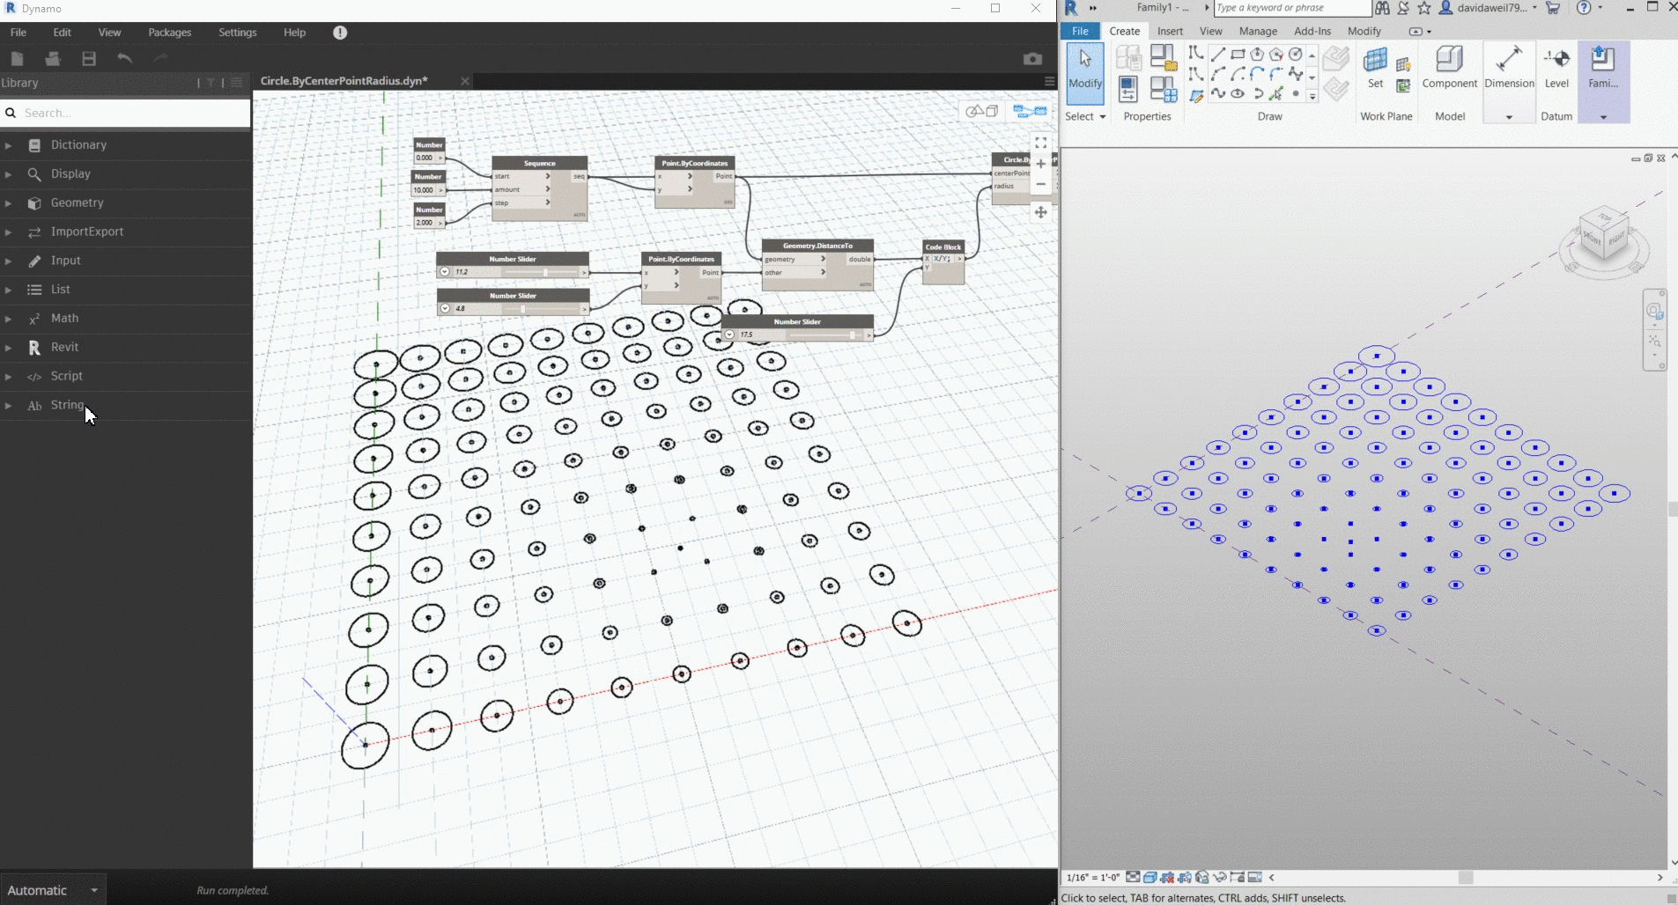Image resolution: width=1678 pixels, height=905 pixels.
Task: Click the pan mode cross-arrows icon
Action: point(1040,212)
